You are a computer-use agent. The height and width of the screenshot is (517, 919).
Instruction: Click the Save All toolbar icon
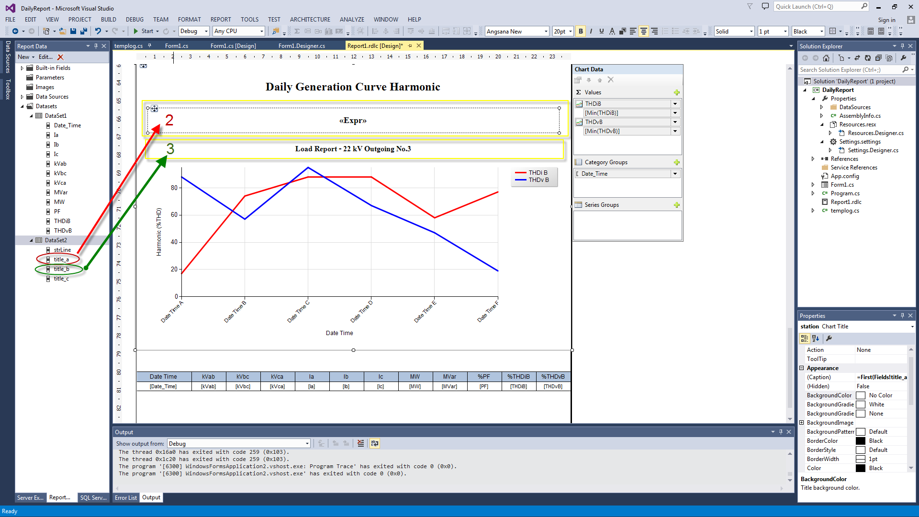point(84,31)
